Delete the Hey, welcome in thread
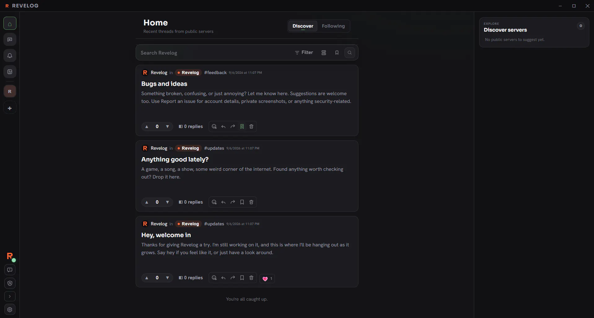This screenshot has height=318, width=594. tap(251, 278)
